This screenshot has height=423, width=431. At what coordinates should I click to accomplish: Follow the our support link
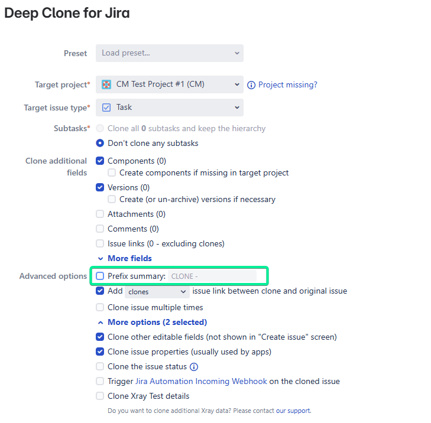click(x=293, y=411)
